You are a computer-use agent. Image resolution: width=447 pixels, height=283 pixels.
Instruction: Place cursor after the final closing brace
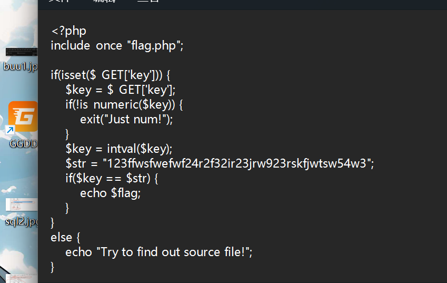click(x=55, y=267)
